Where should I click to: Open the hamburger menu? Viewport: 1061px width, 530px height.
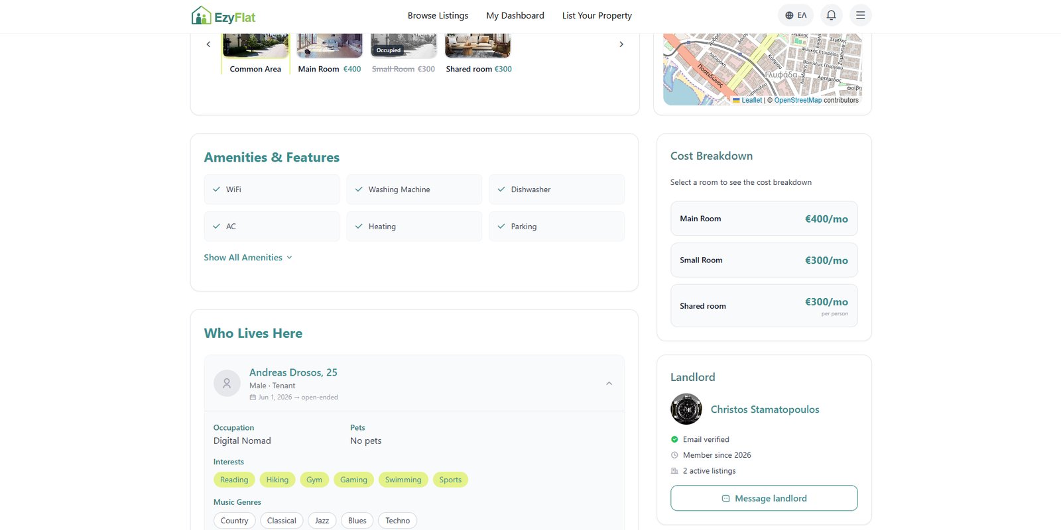pos(860,15)
